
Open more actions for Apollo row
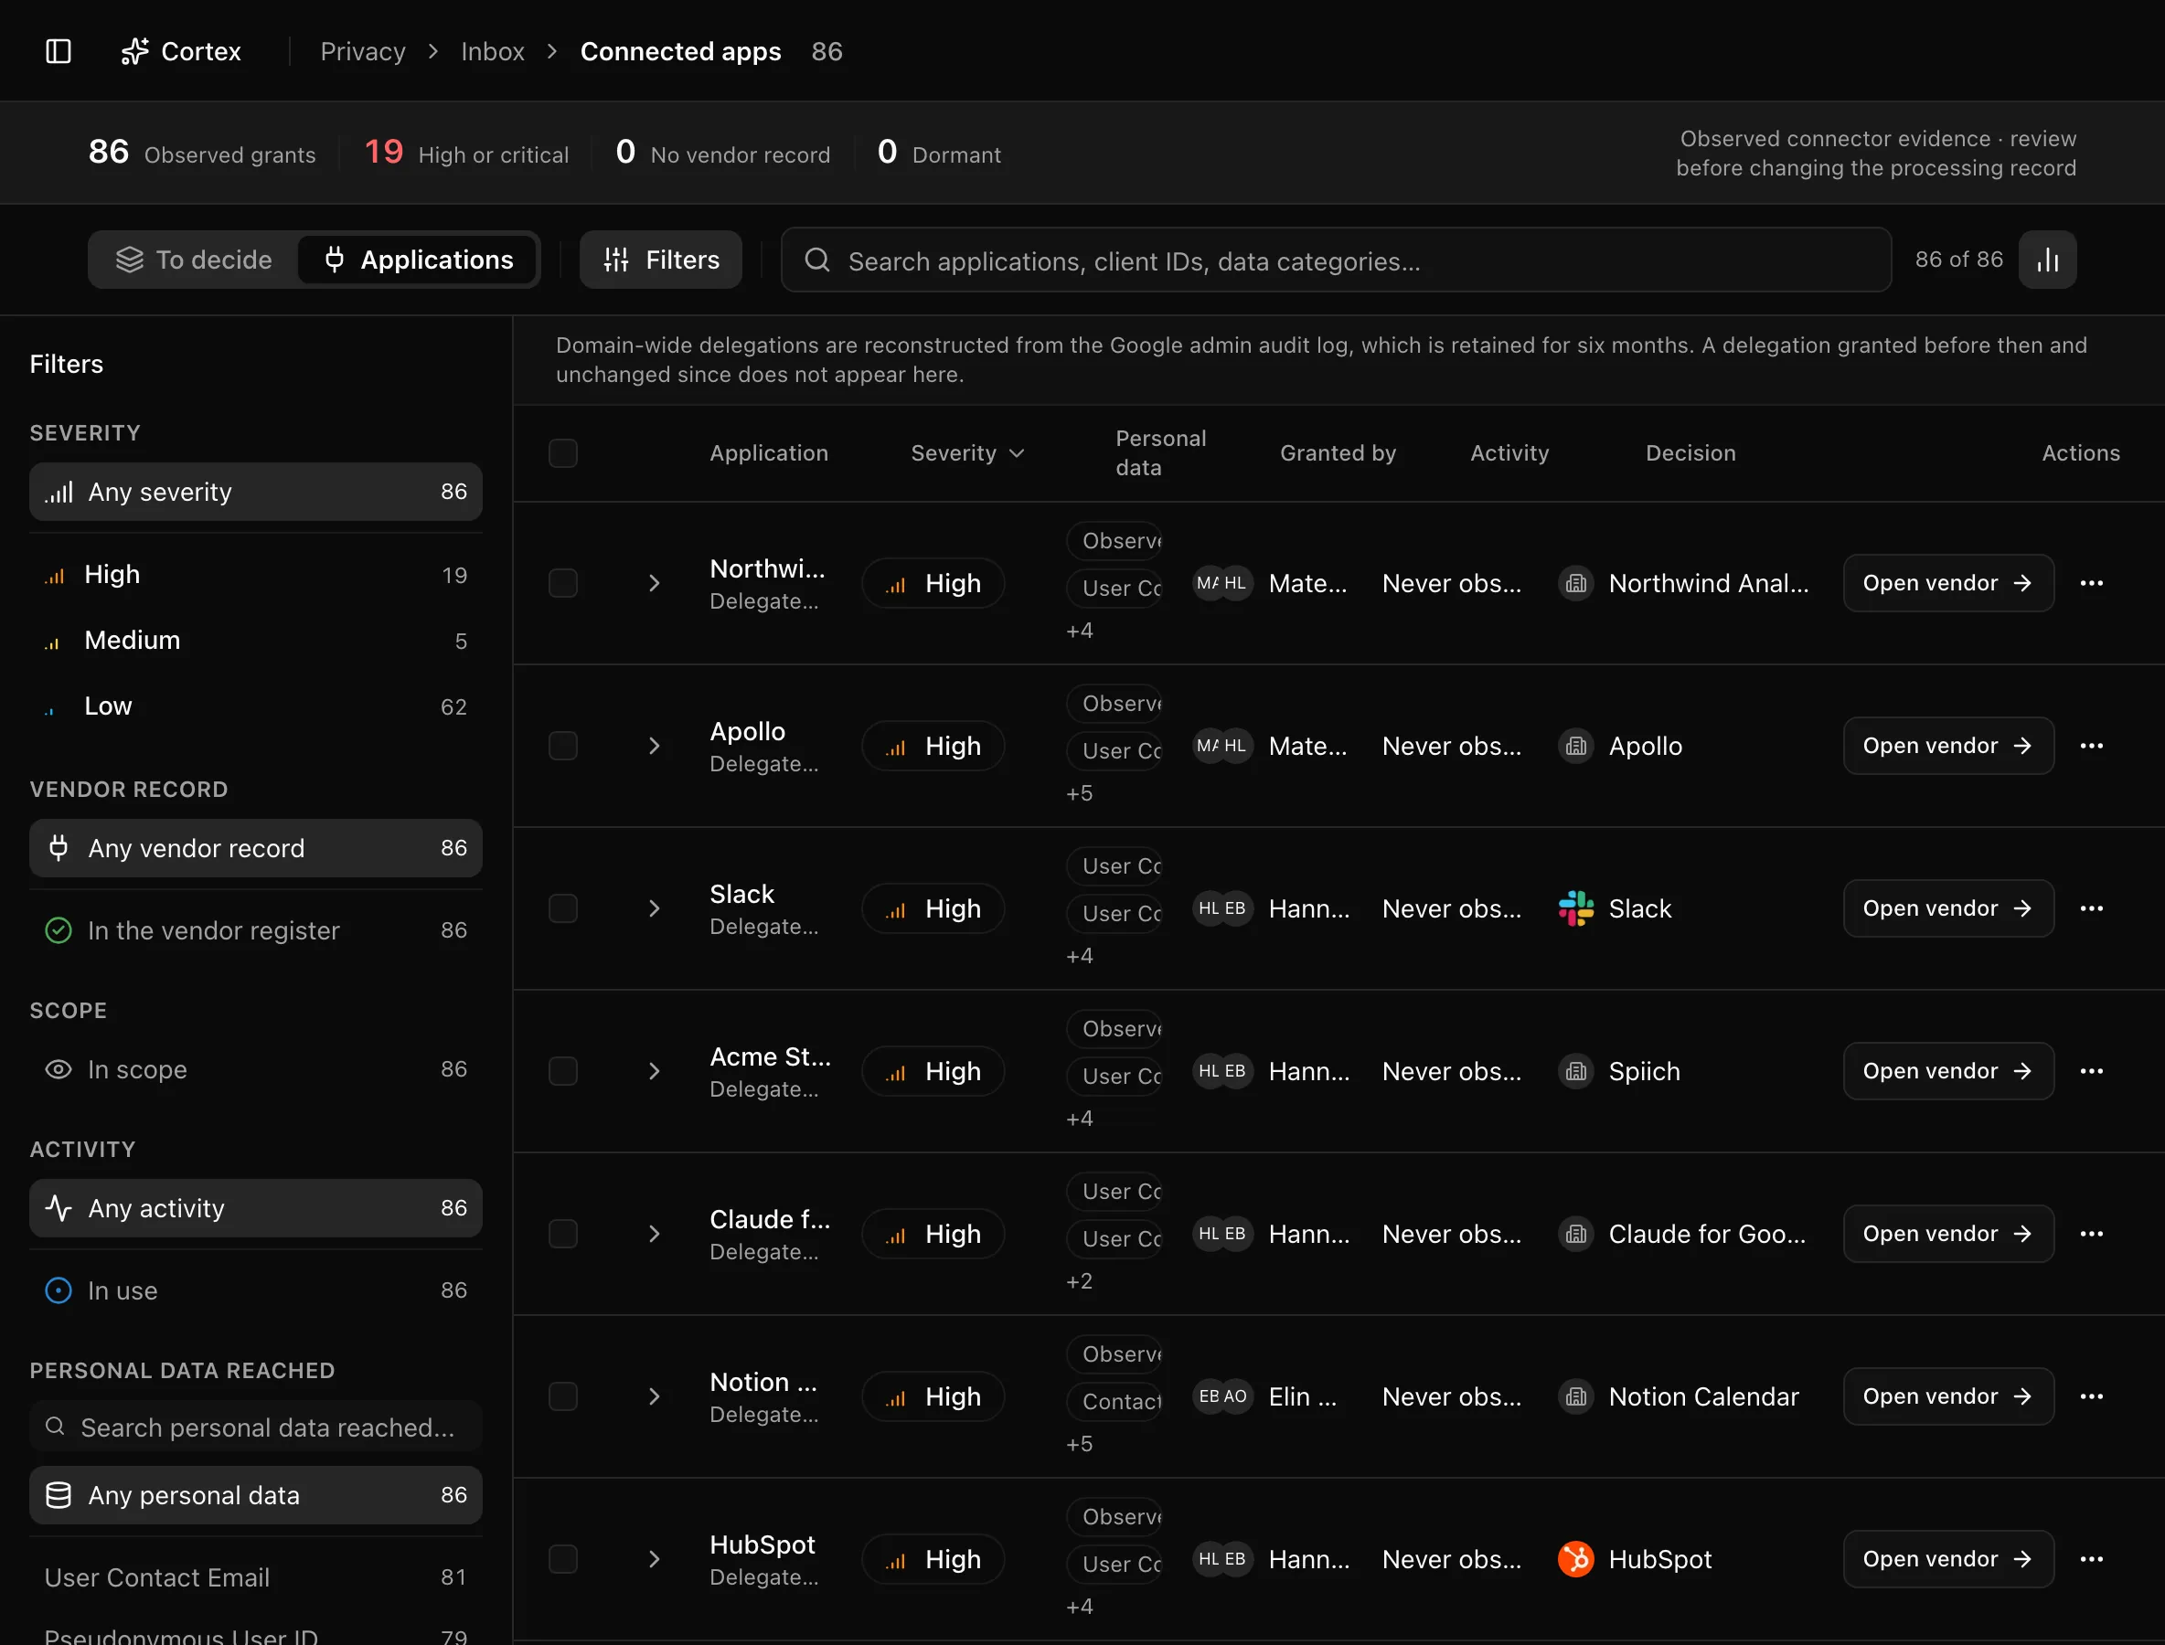(x=2092, y=746)
